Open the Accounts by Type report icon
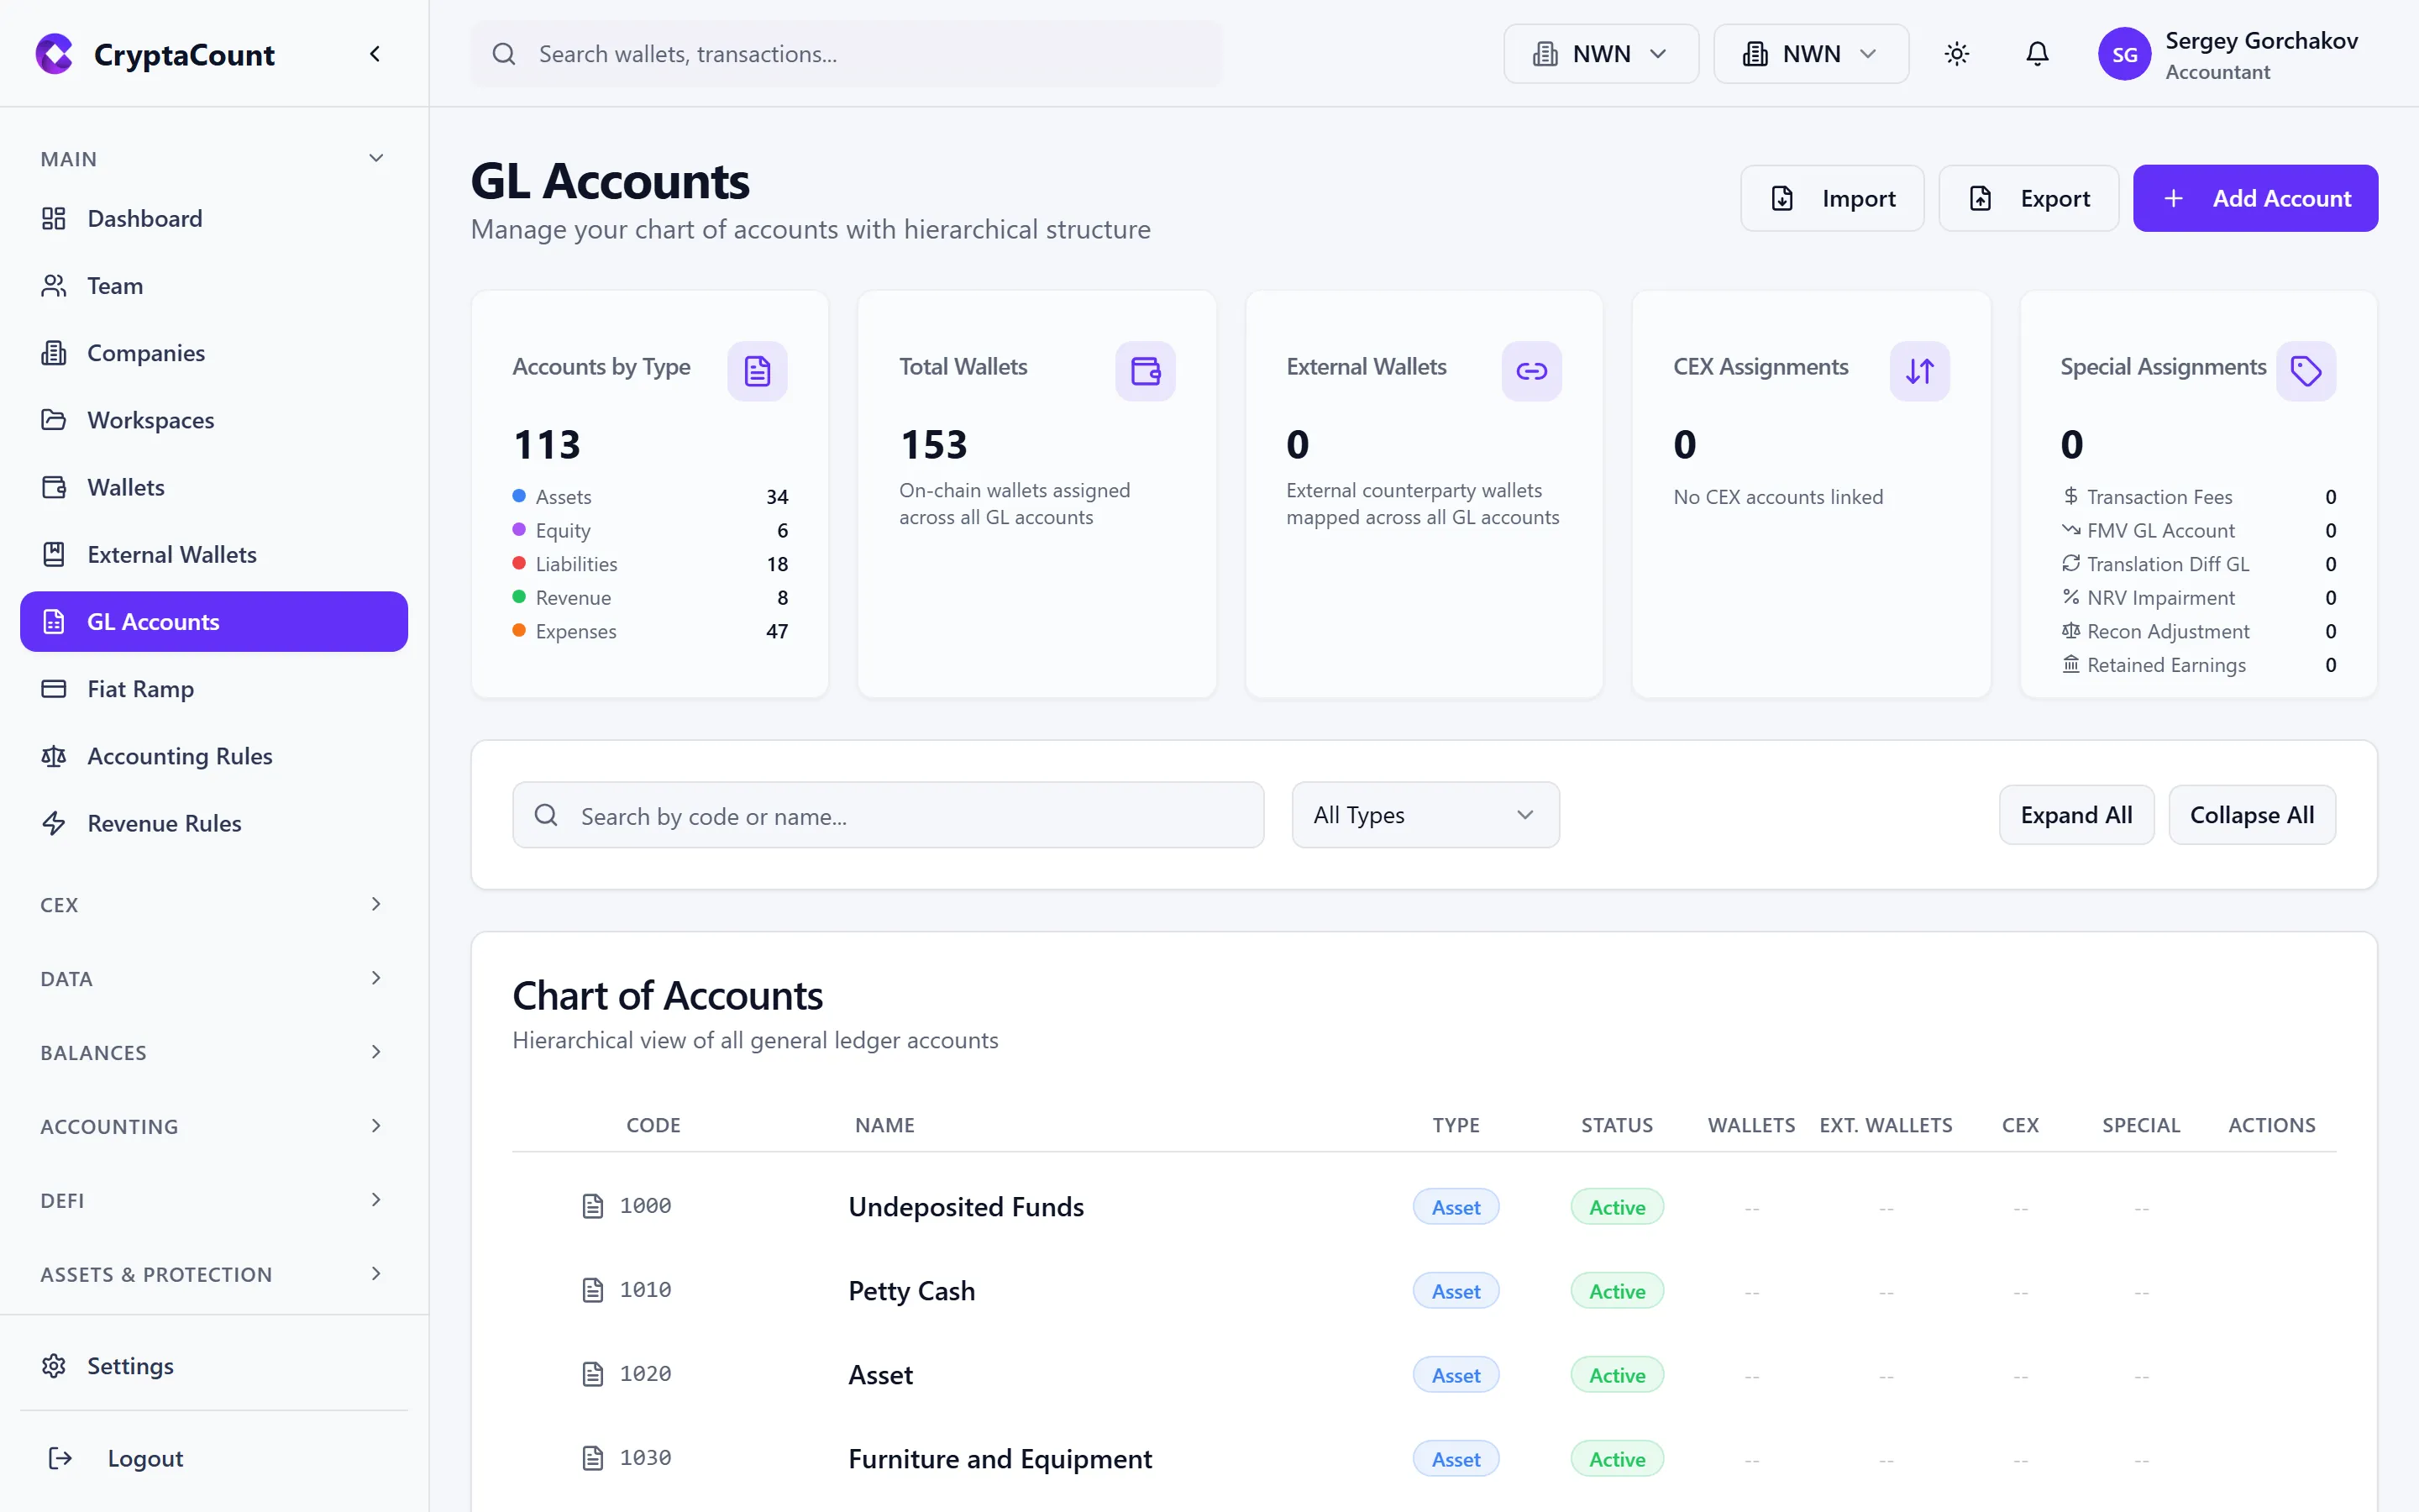 click(x=757, y=370)
